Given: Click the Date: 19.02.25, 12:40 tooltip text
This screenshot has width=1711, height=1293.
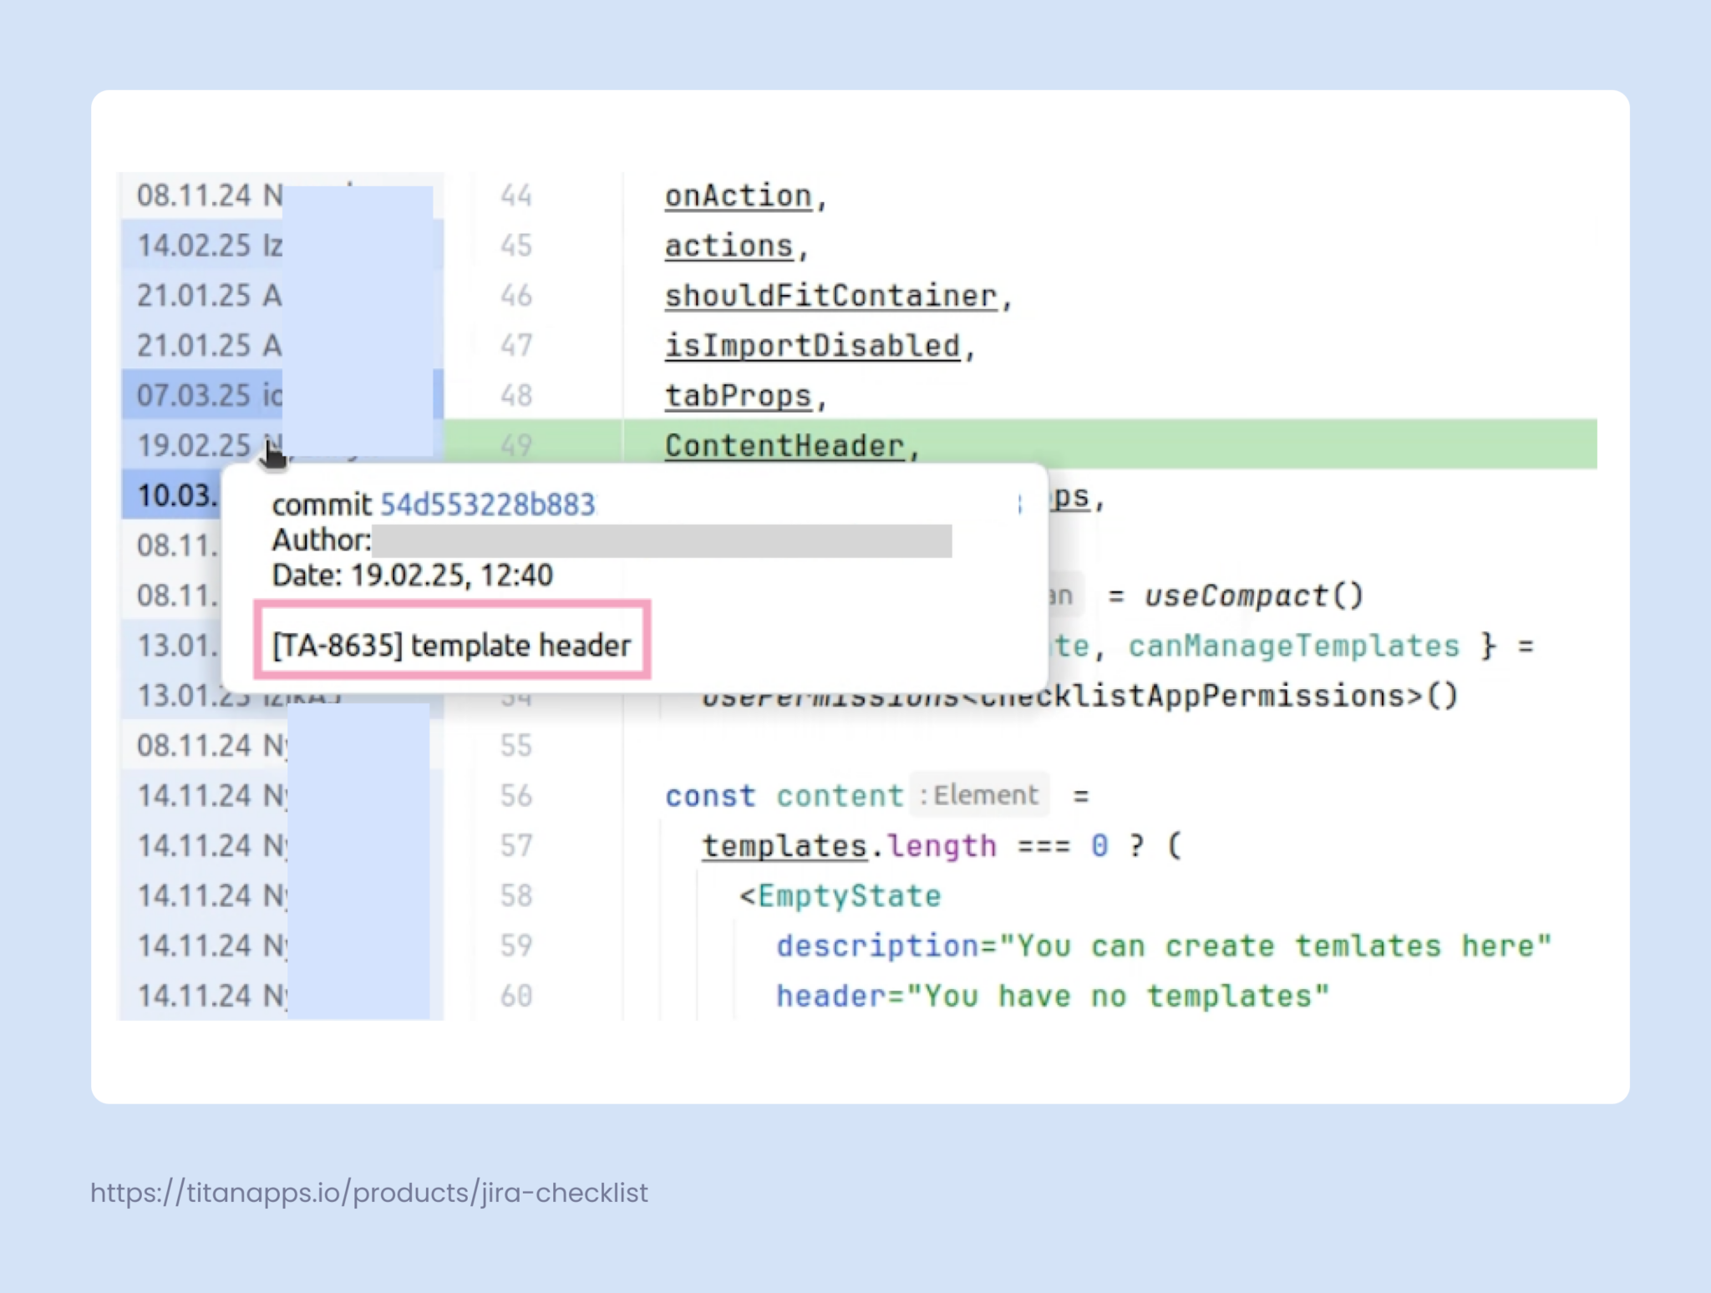Looking at the screenshot, I should click(x=412, y=575).
